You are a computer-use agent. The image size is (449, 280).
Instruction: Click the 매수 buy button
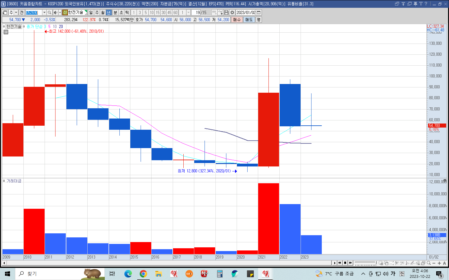(237, 20)
